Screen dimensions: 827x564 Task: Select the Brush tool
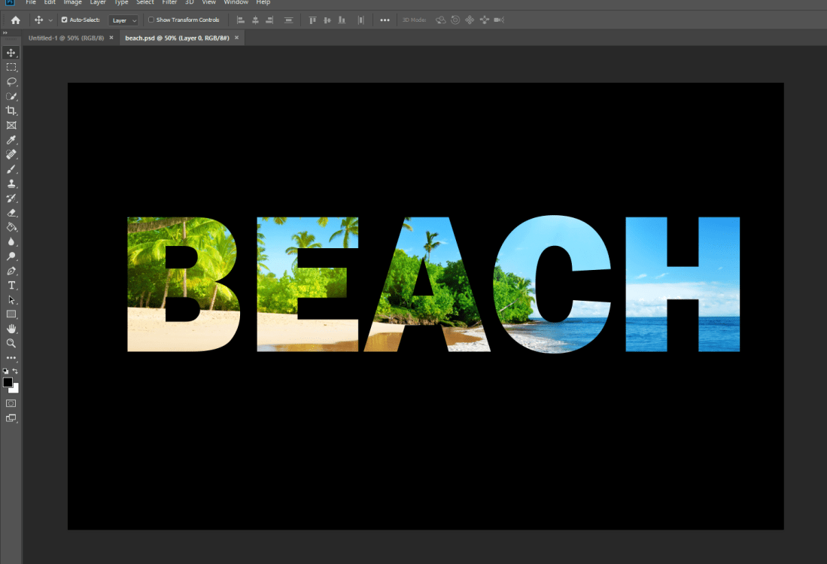pos(11,169)
